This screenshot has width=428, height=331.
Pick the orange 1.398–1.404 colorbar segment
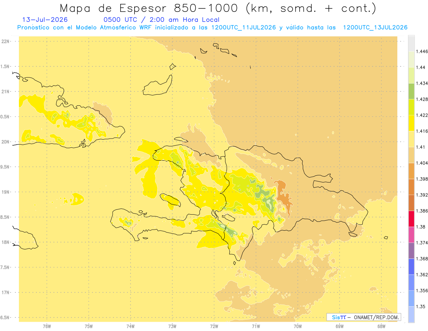(x=411, y=171)
